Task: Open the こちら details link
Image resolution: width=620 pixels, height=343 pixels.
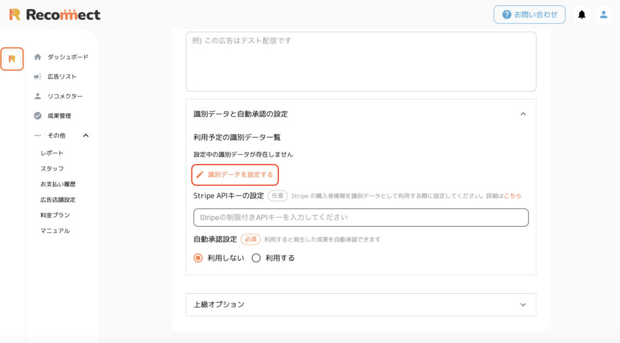Action: [512, 196]
